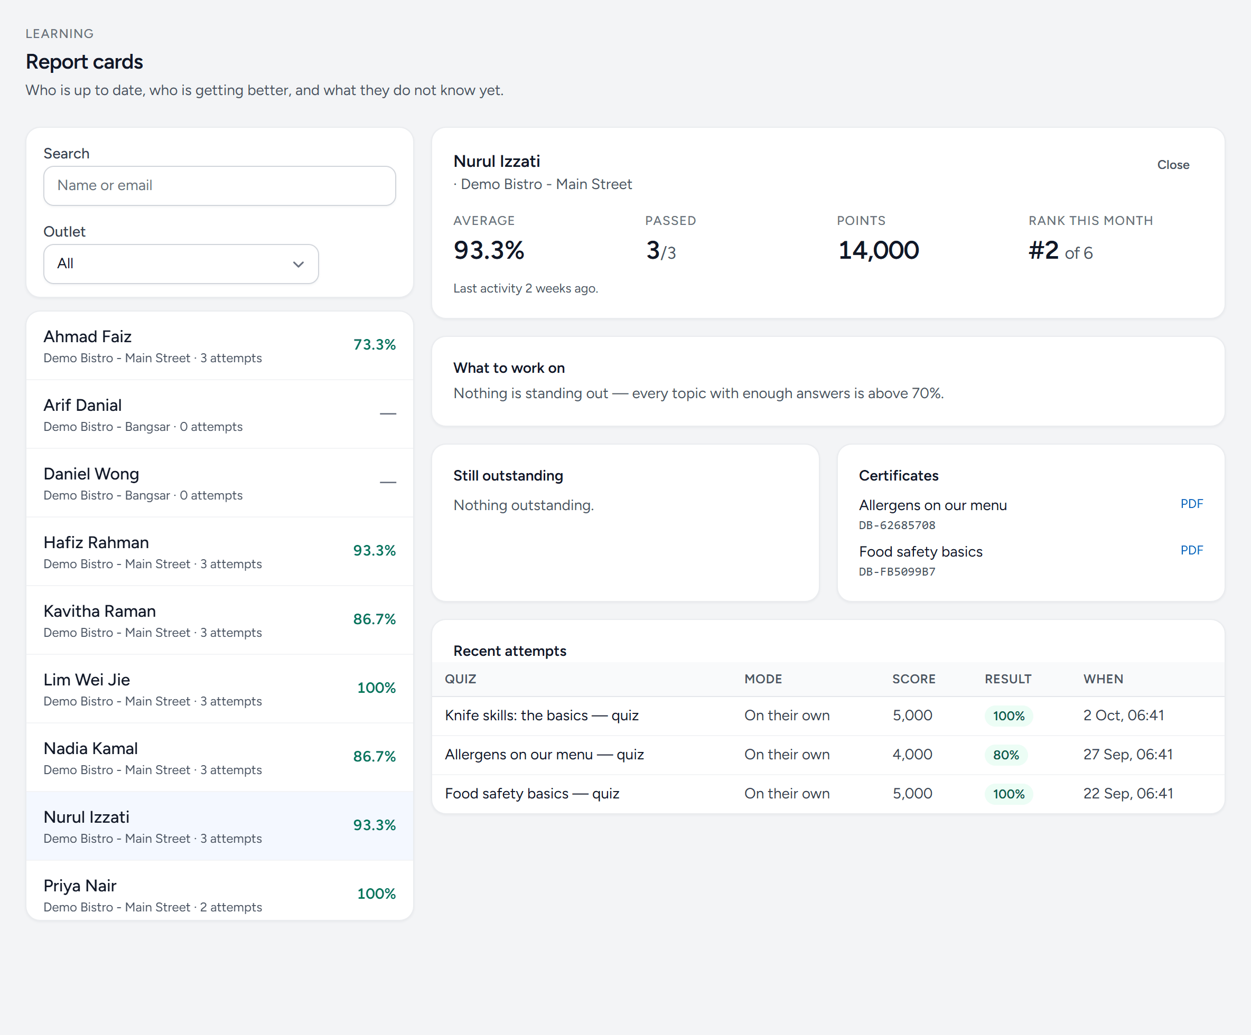Open the Outlet dropdown set to All
Screen dimensions: 1251x1035
click(x=181, y=264)
